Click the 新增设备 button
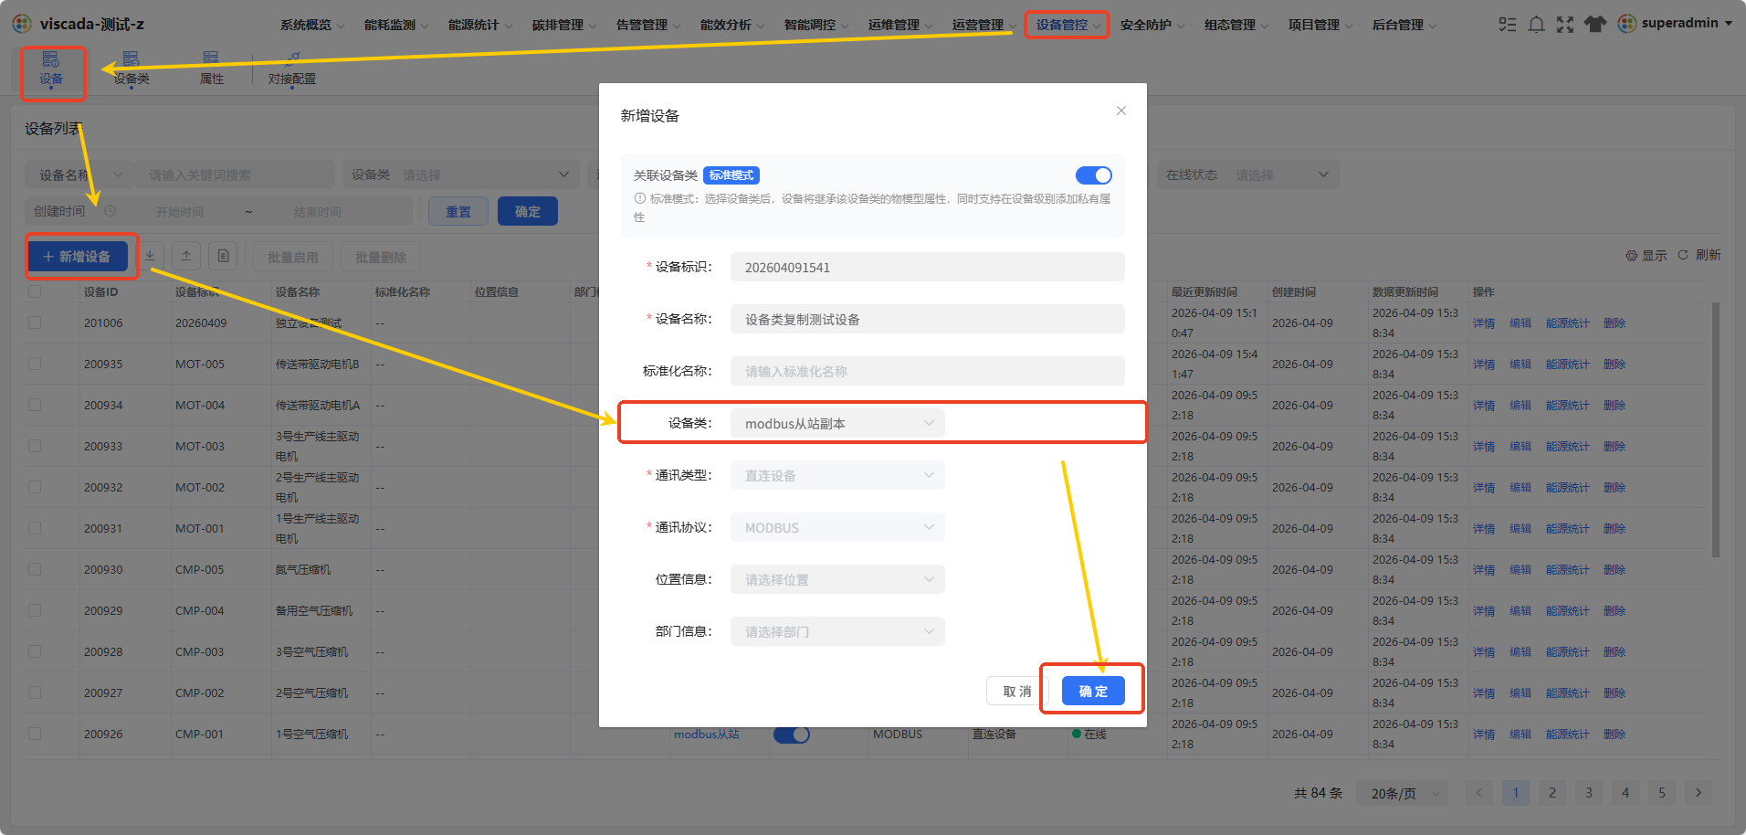This screenshot has width=1746, height=835. [x=78, y=257]
